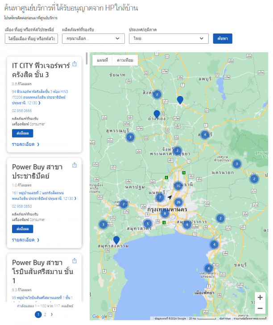Screen dimensions: 273x325
Task: Switch map to ดาวเทียม satellite view
Action: point(125,60)
